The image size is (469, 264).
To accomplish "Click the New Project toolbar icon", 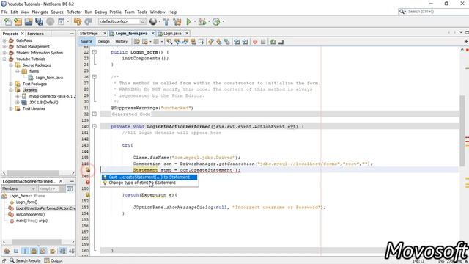I will point(18,21).
